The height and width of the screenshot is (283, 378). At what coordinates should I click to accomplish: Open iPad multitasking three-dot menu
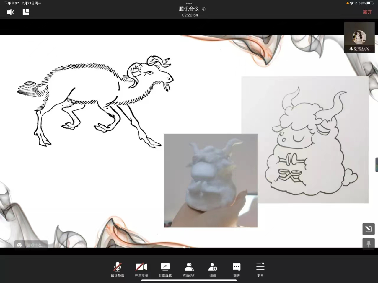tap(189, 3)
